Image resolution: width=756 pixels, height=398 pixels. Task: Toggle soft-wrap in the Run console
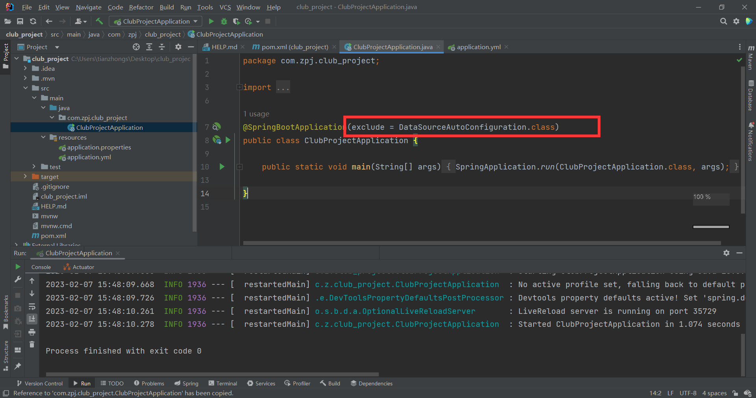click(32, 306)
